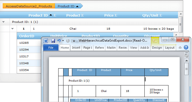This screenshot has width=192, height=102.
Task: Switch to the Insert ribbon tab
Action: pyautogui.click(x=76, y=48)
